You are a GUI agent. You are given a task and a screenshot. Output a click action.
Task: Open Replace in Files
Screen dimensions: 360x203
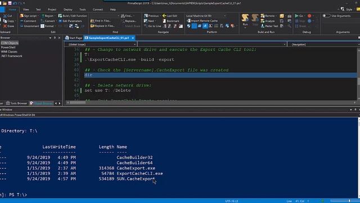click(102, 26)
